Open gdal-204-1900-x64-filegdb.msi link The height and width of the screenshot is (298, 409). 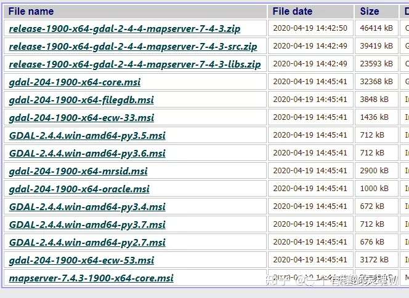[x=81, y=100]
